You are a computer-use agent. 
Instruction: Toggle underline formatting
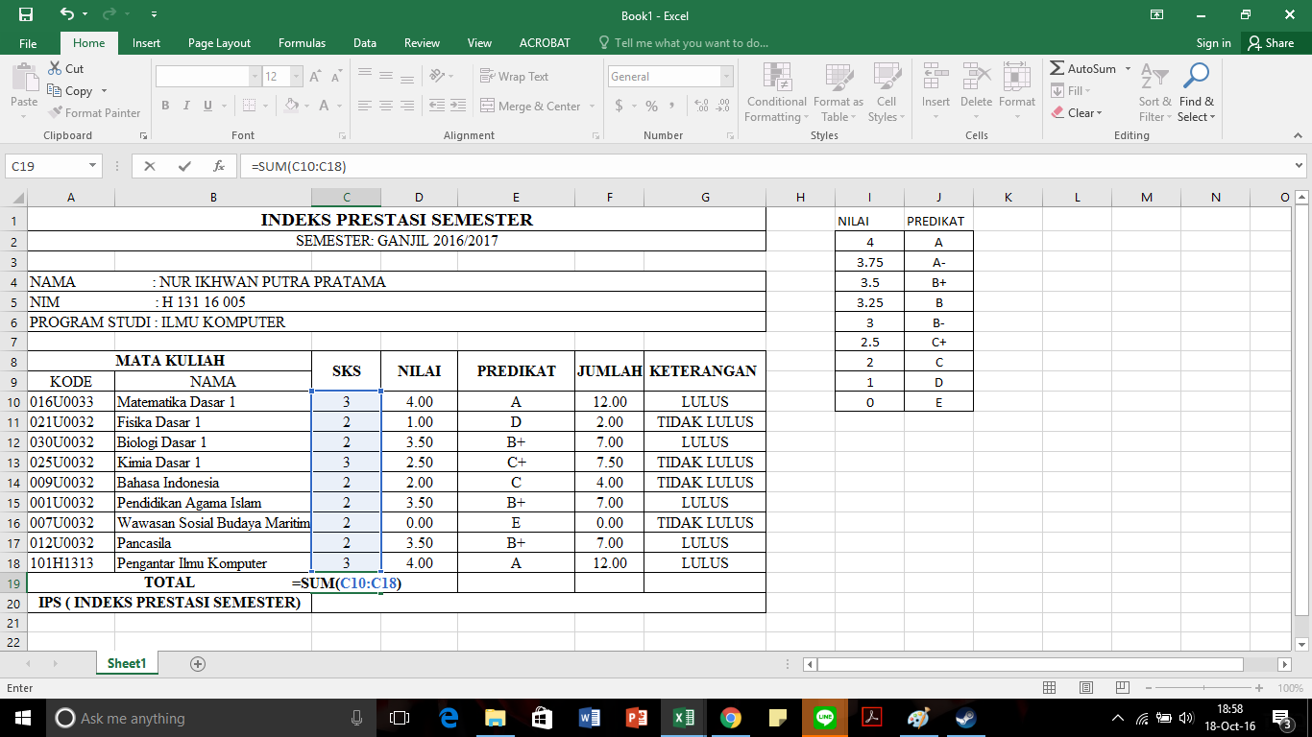coord(206,106)
